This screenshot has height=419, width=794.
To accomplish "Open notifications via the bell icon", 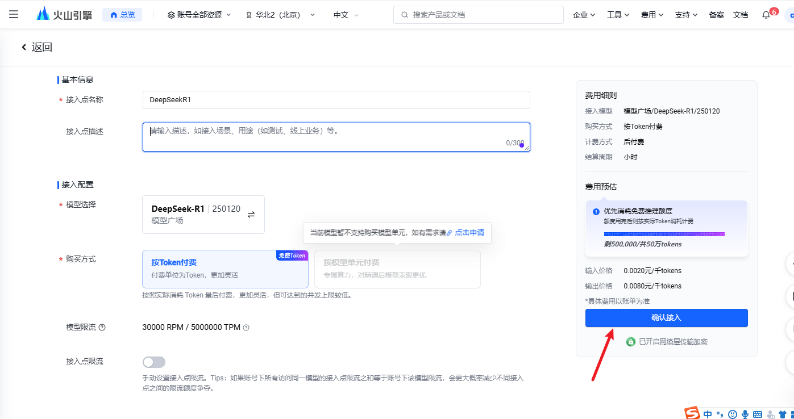I will click(766, 15).
